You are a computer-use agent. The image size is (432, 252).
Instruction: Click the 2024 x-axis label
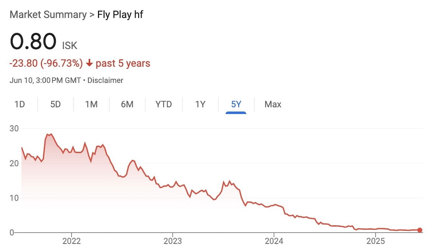(x=274, y=240)
